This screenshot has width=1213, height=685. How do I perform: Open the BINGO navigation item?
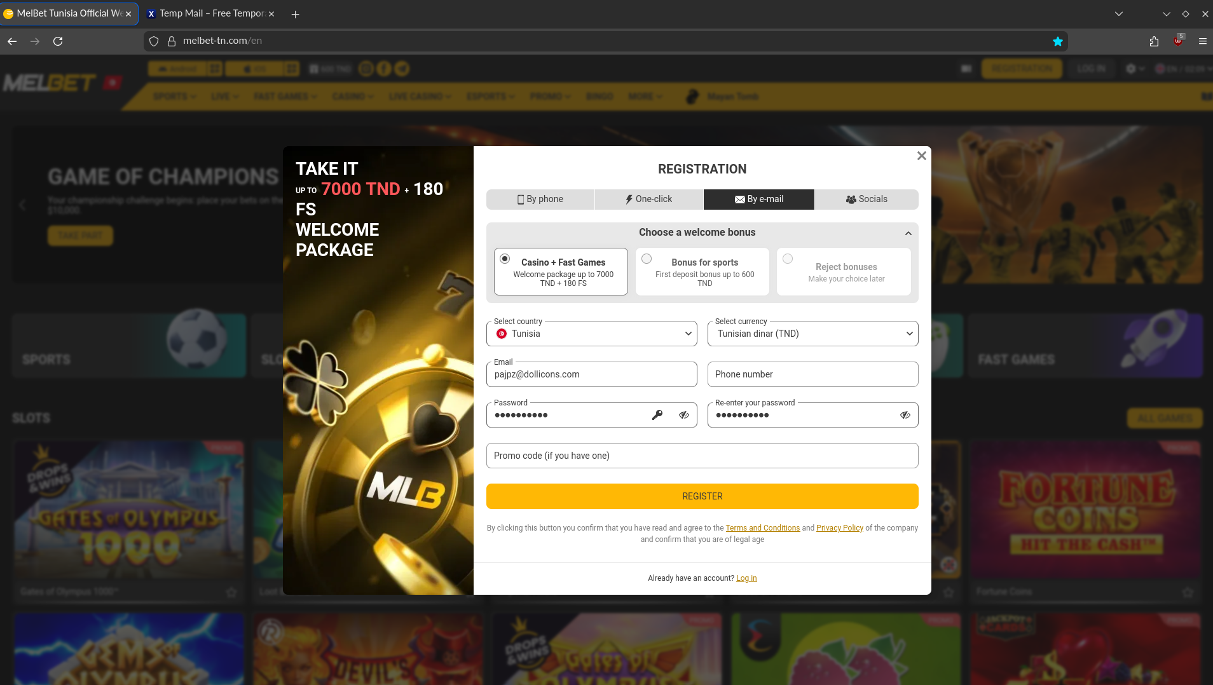coord(600,97)
